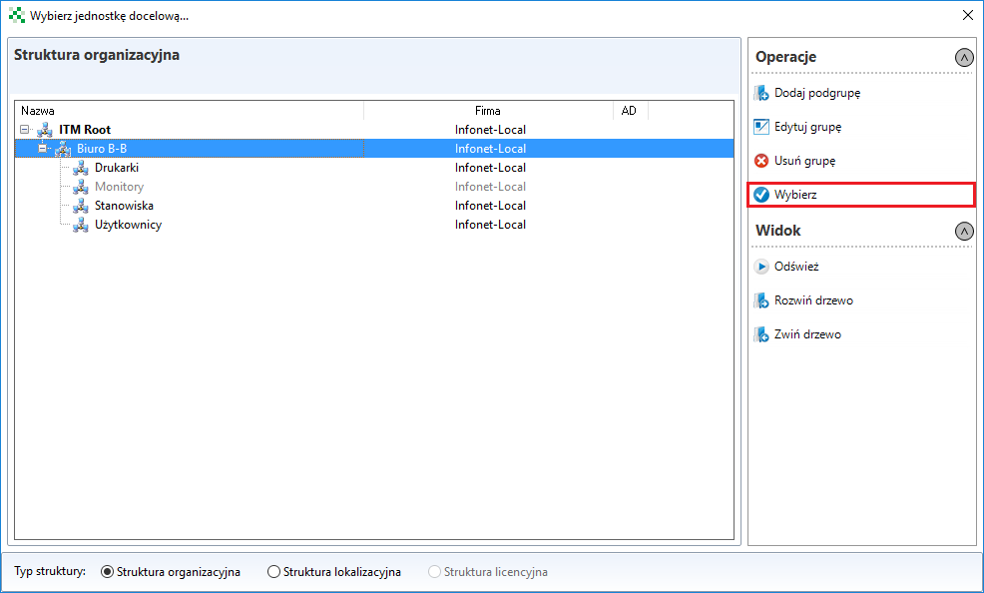Click the red Usuń grupę icon

click(x=761, y=161)
